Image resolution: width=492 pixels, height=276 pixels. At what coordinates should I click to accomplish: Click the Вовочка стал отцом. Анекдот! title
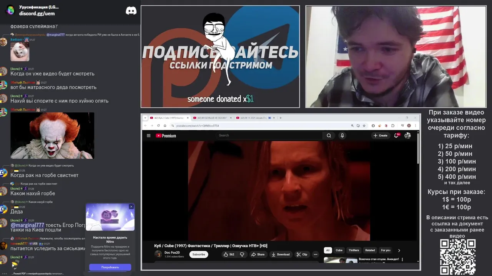(x=379, y=259)
